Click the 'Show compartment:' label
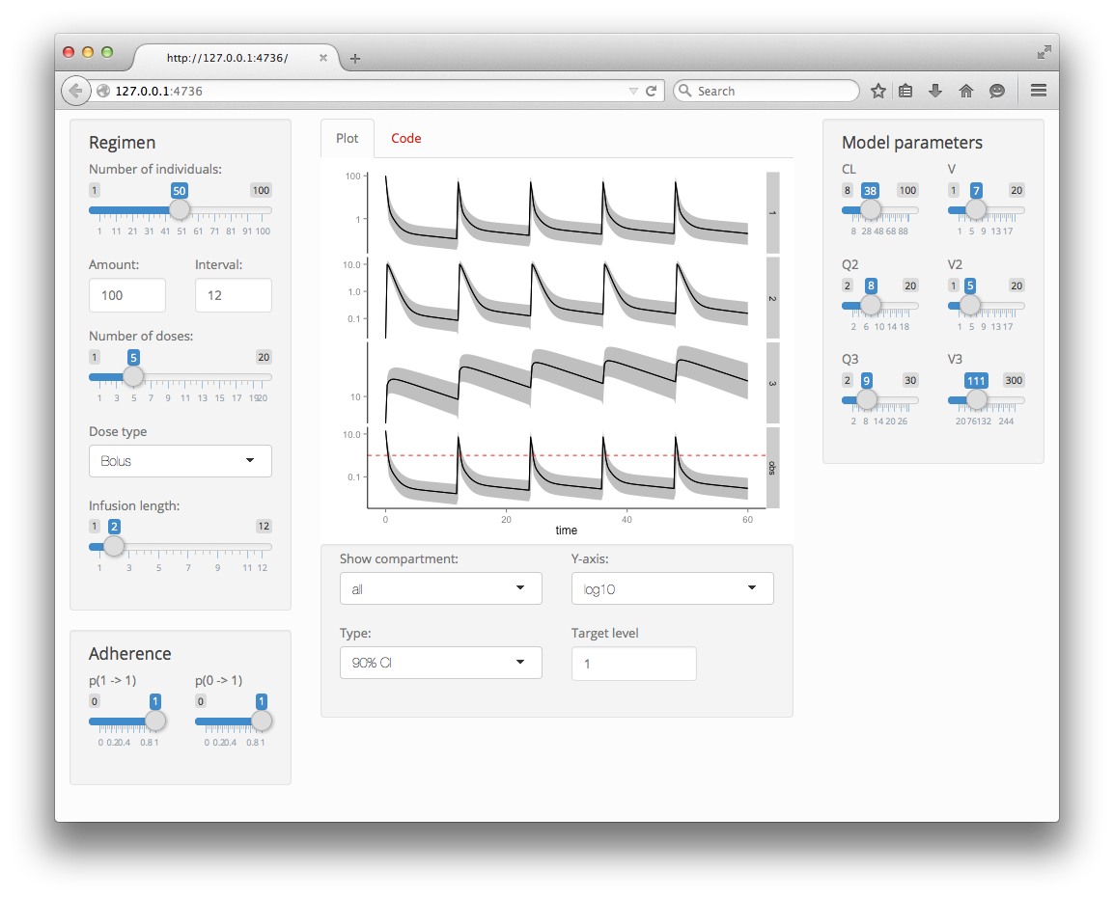The height and width of the screenshot is (898, 1114). click(x=399, y=558)
